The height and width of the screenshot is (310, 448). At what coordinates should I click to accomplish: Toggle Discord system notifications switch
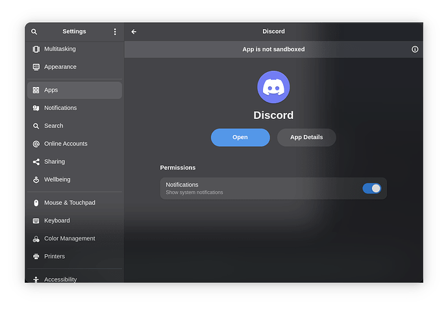[x=372, y=188]
